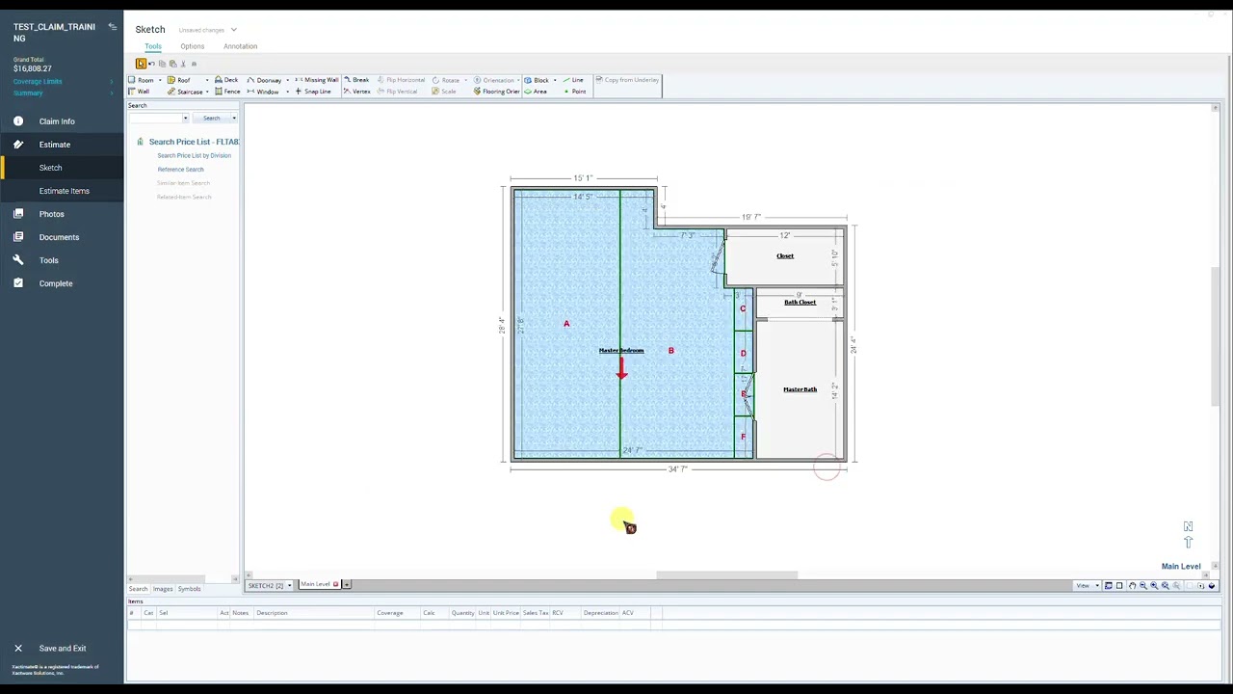Select the Wall tool
This screenshot has height=694, width=1233.
140,92
